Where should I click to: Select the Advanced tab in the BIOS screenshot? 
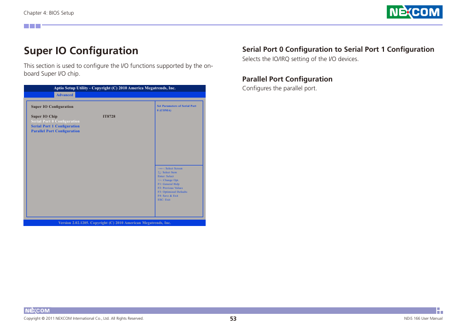click(x=64, y=95)
